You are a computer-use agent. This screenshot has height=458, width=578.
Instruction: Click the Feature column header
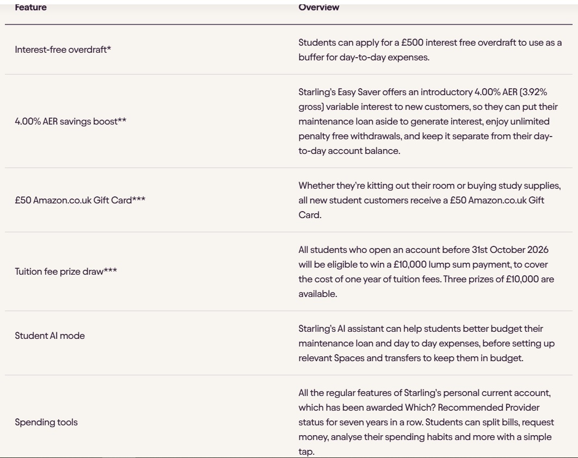tap(30, 8)
